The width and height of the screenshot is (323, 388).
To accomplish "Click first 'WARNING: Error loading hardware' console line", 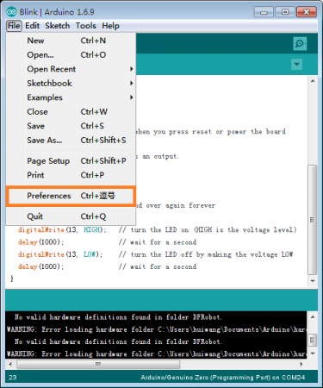I will [156, 329].
